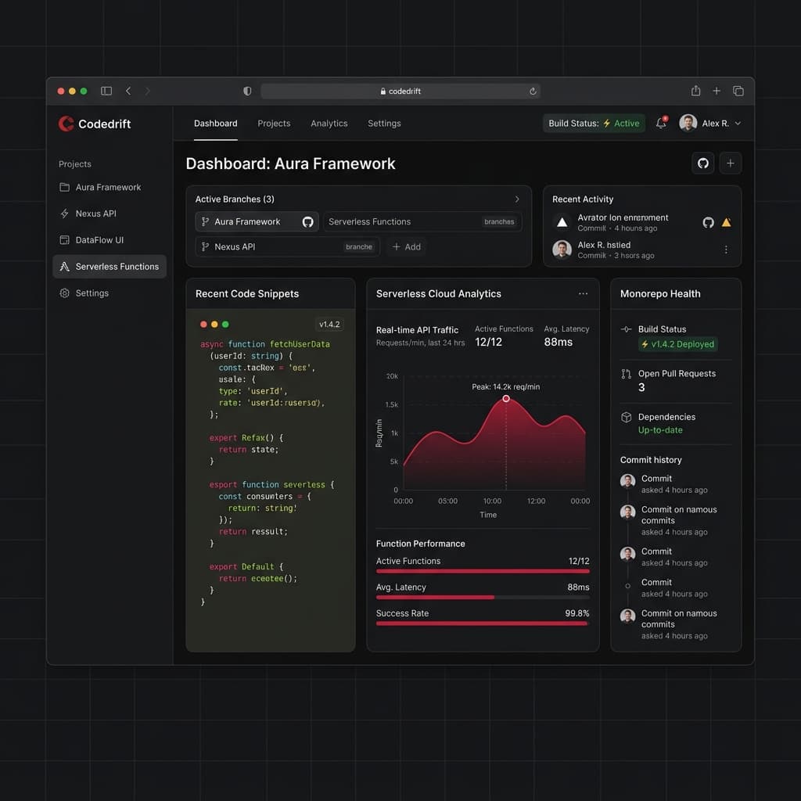Click the v1.4.2 version badge in code snippet

[x=329, y=325]
